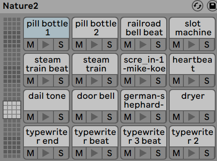Click the highlighted pad overview selector block
Screen dimensions: 217x161
click(x=12, y=110)
